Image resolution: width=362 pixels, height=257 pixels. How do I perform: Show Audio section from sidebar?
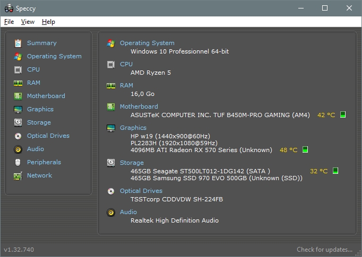[36, 149]
